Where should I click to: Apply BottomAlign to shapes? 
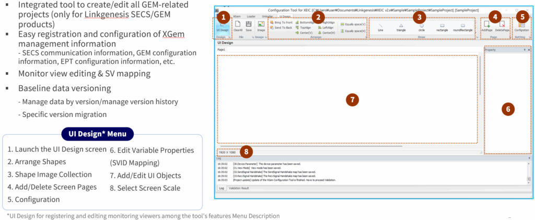305,22
